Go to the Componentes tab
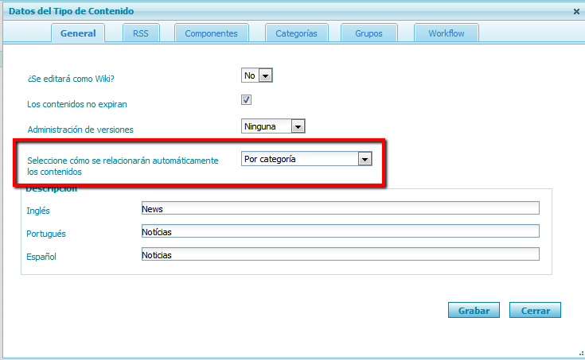Viewport: 585px width, 360px height. click(211, 33)
